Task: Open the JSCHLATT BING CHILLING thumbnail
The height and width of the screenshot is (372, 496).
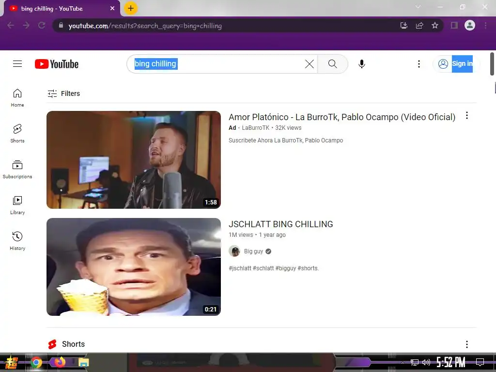Action: point(134,267)
